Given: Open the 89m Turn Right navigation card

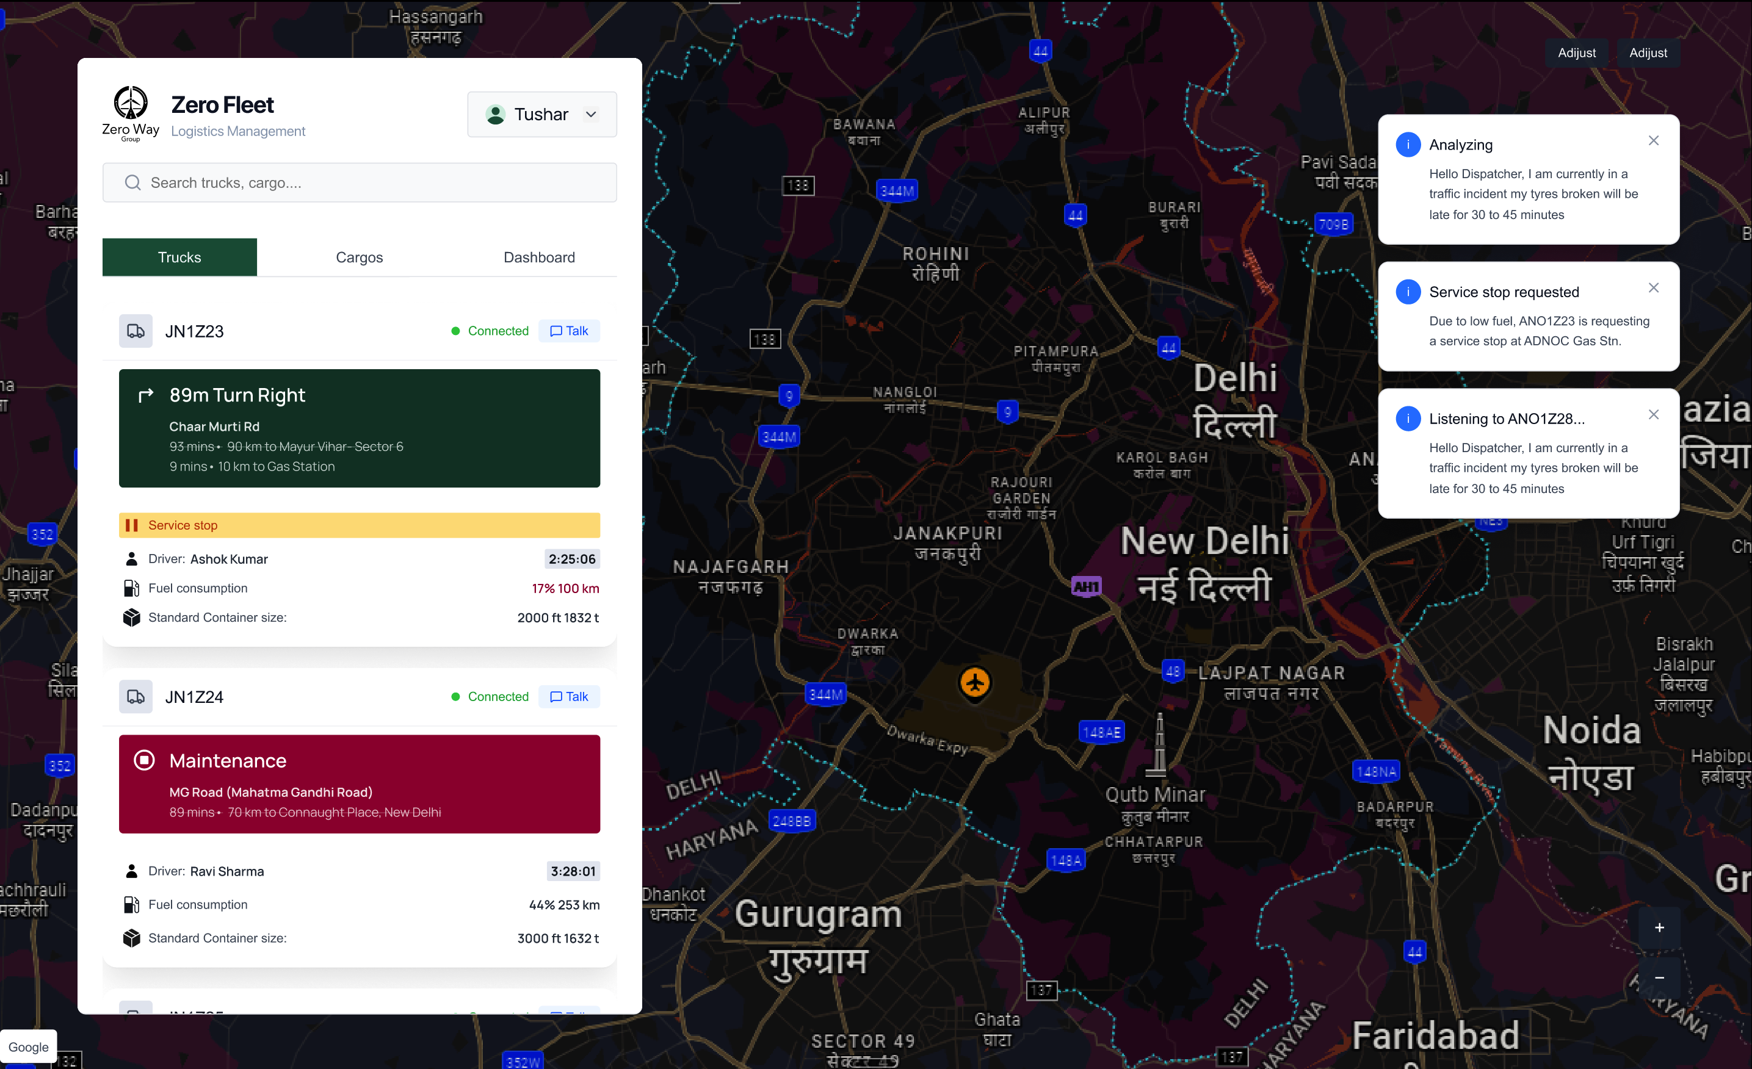Looking at the screenshot, I should pyautogui.click(x=360, y=428).
